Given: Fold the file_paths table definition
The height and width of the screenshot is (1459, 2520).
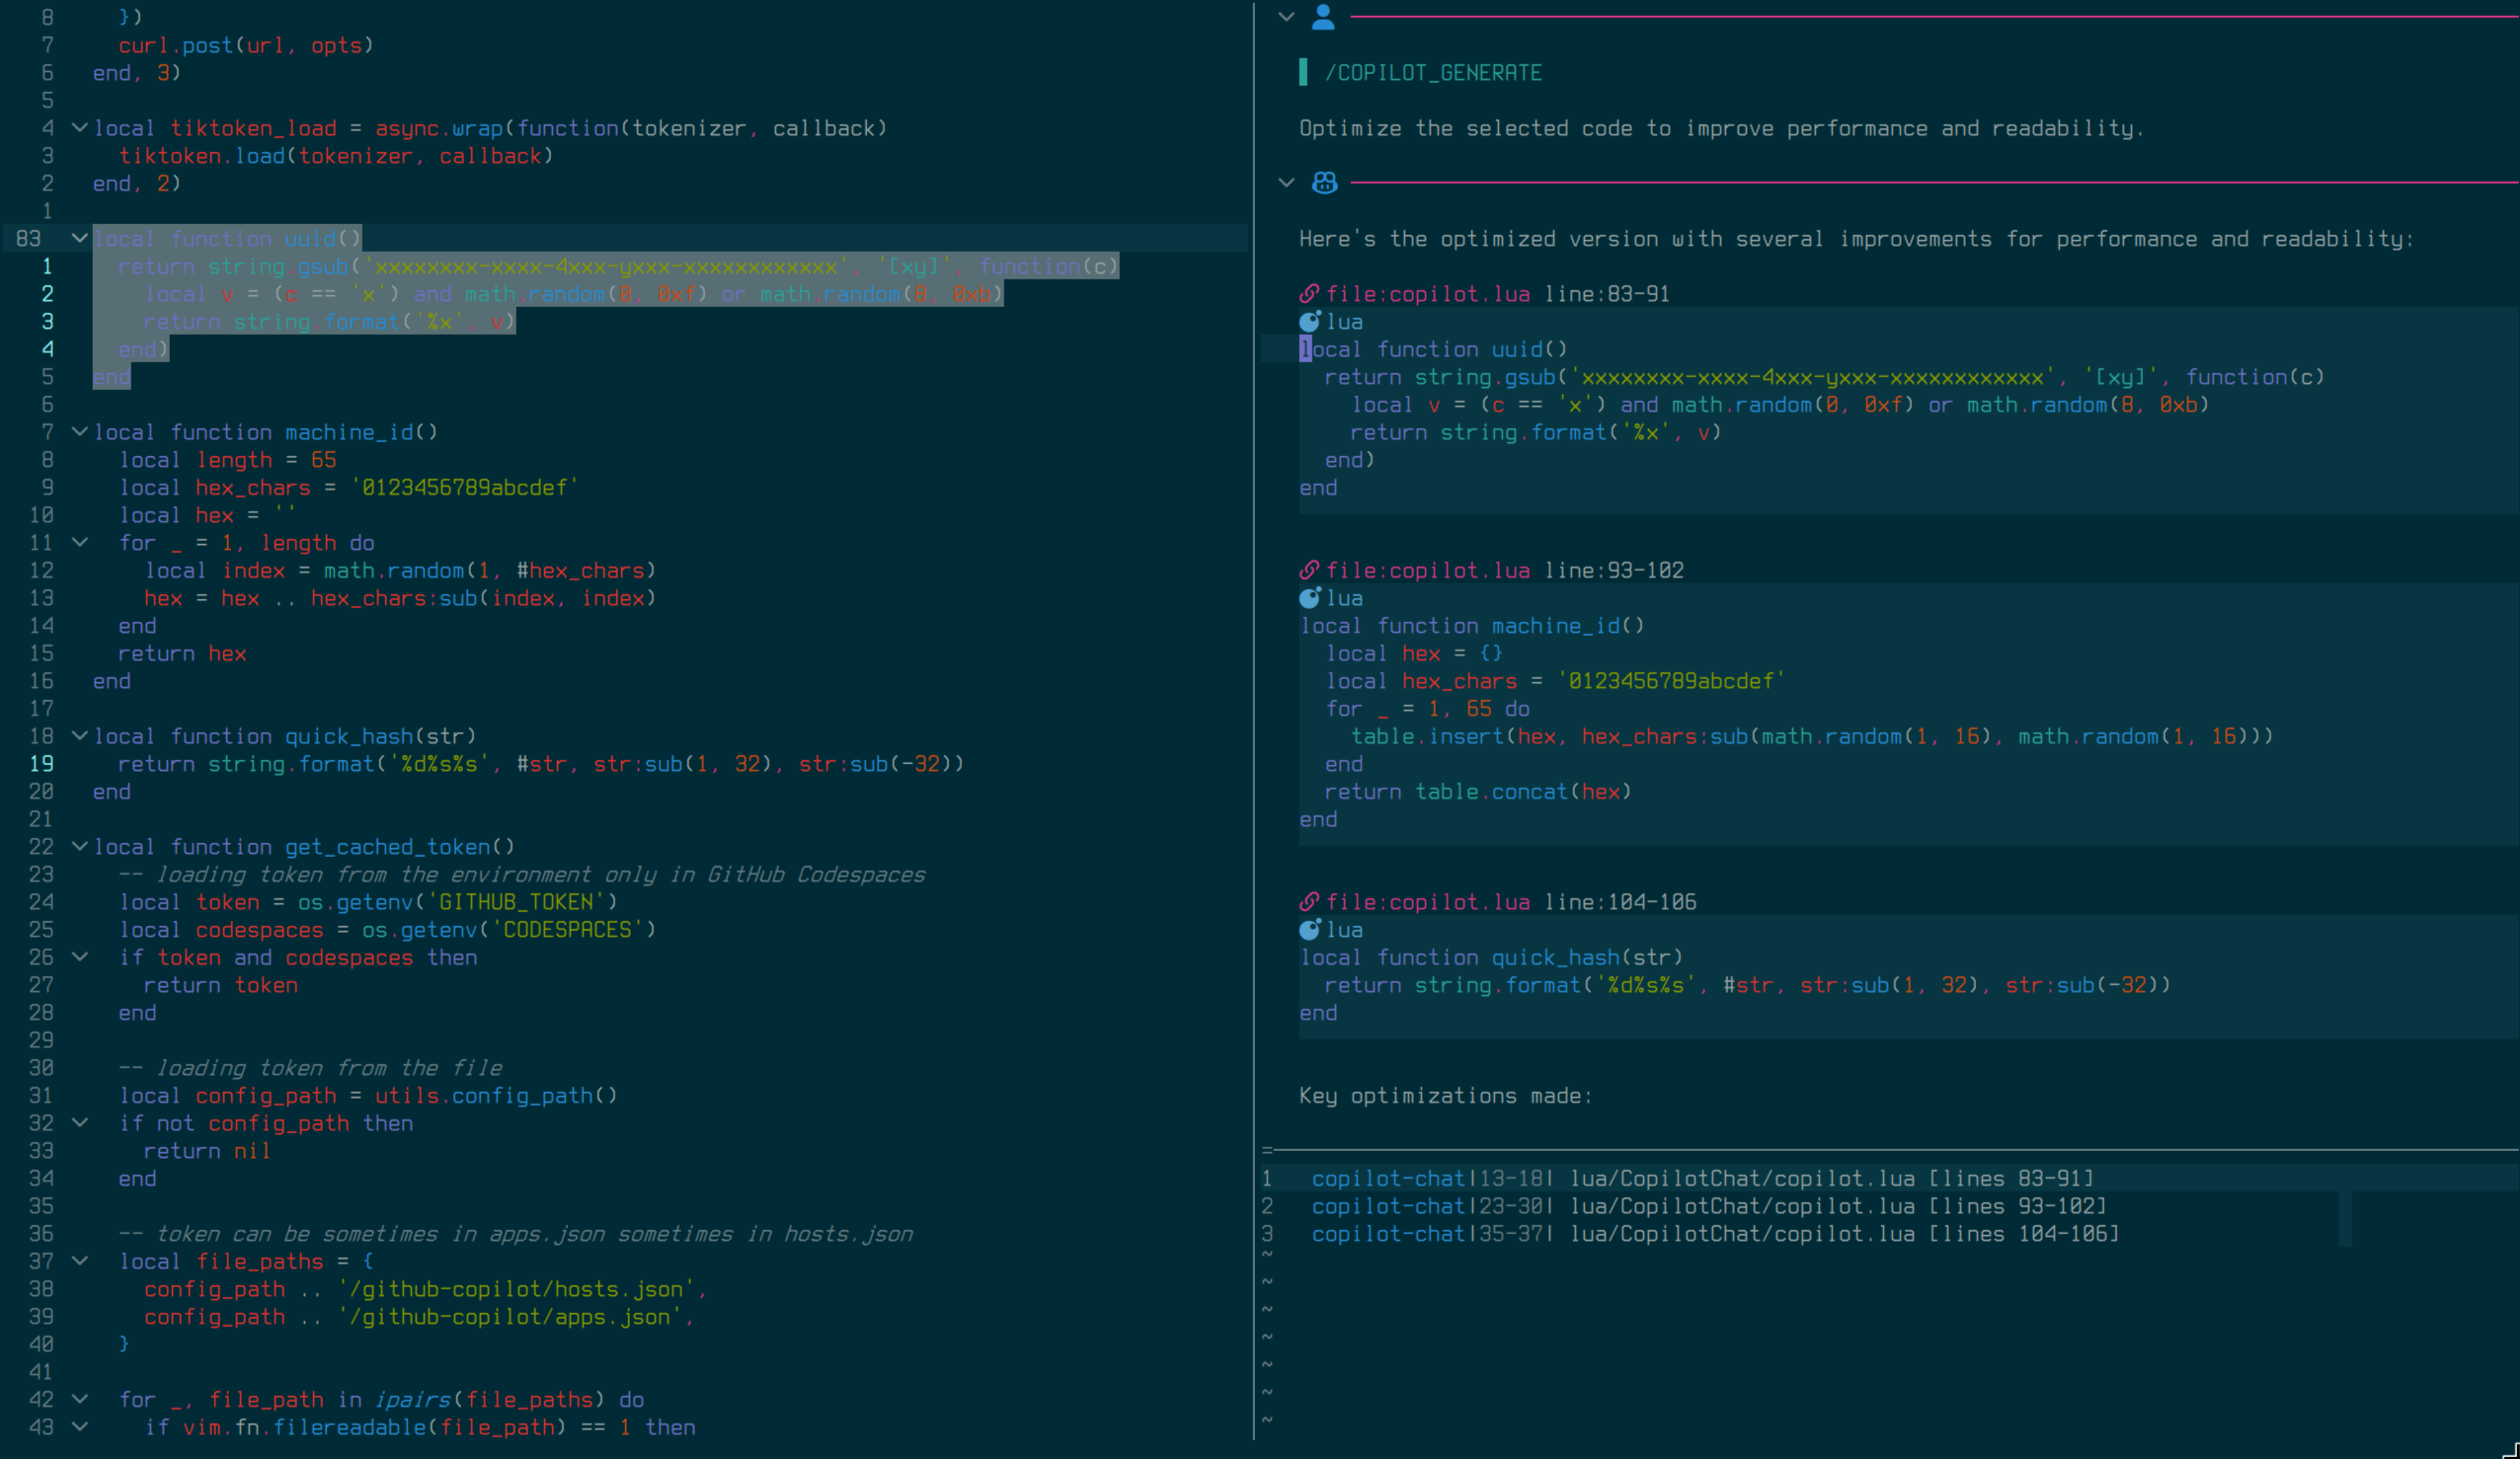Looking at the screenshot, I should coord(79,1261).
